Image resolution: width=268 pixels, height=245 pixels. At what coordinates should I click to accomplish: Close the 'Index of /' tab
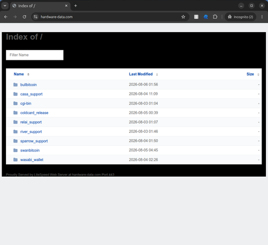[66, 6]
